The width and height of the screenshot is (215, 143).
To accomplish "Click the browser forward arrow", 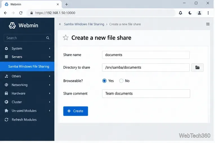I will [x=13, y=13].
